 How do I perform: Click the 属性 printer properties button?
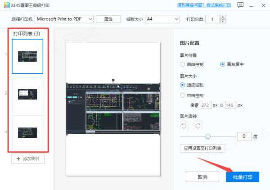coord(108,19)
